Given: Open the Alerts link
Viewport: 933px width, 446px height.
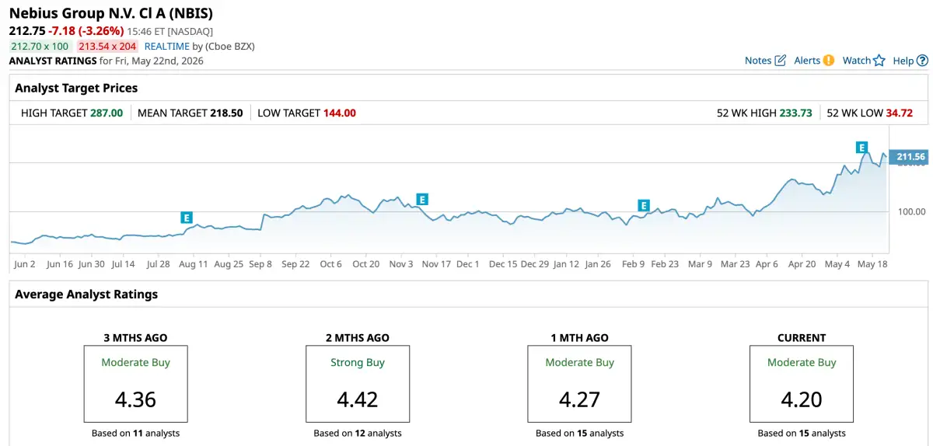Looking at the screenshot, I should [807, 61].
